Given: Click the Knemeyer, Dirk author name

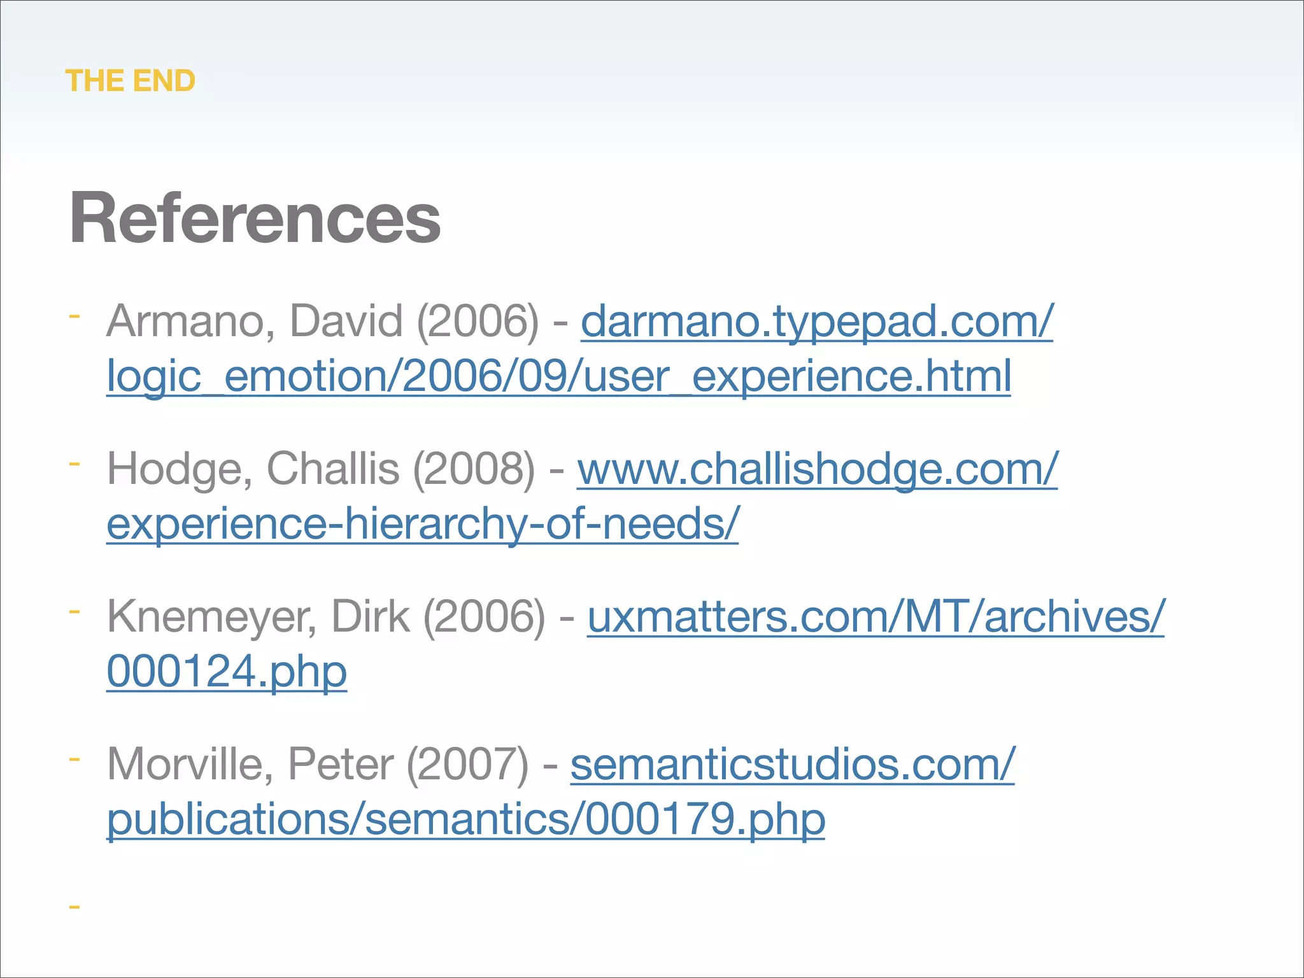Looking at the screenshot, I should pyautogui.click(x=259, y=617).
